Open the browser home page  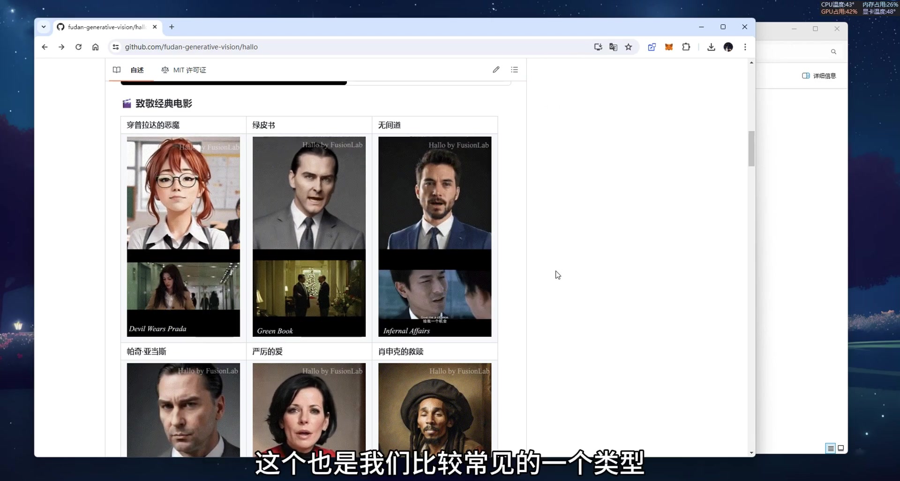(95, 47)
